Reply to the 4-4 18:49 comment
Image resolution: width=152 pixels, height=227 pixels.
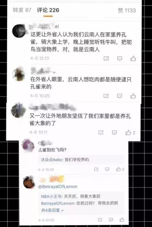point(107,169)
